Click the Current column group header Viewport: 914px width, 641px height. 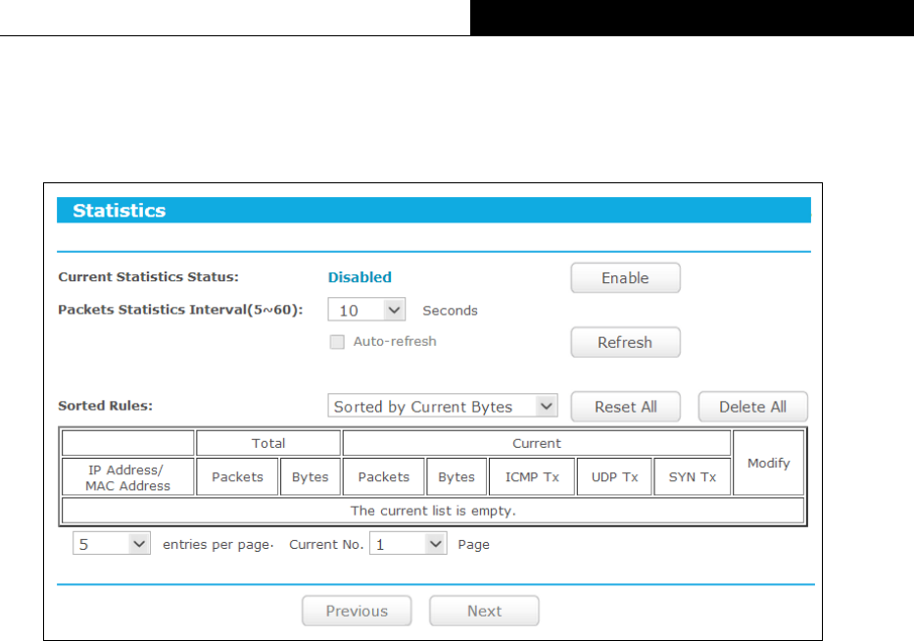(536, 443)
